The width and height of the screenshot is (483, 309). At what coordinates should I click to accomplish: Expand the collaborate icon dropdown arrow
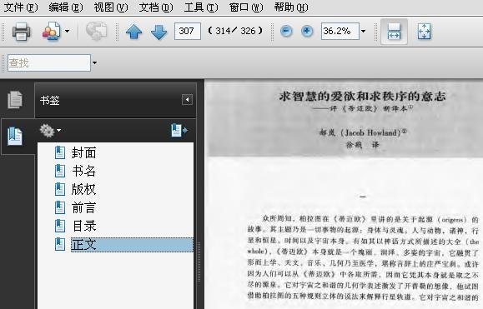[x=67, y=31]
